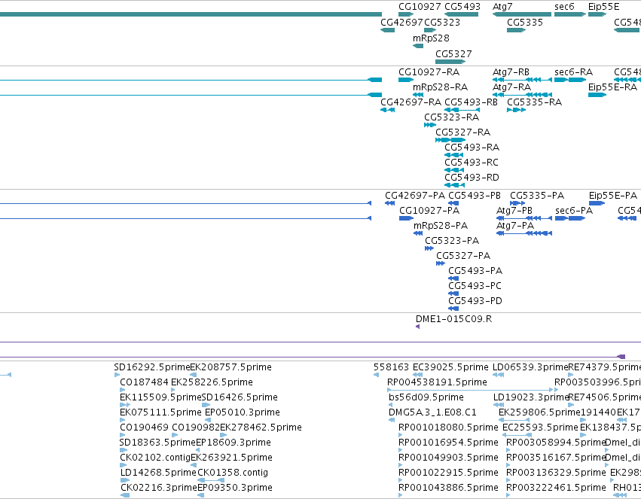Select the CG5327-RA transcript label
641x499 pixels.
[462, 132]
